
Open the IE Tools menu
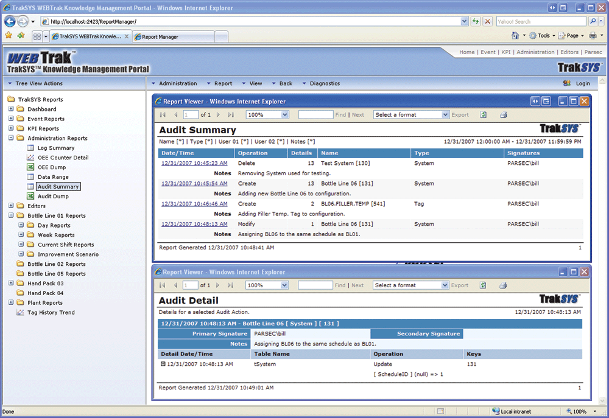tap(543, 36)
